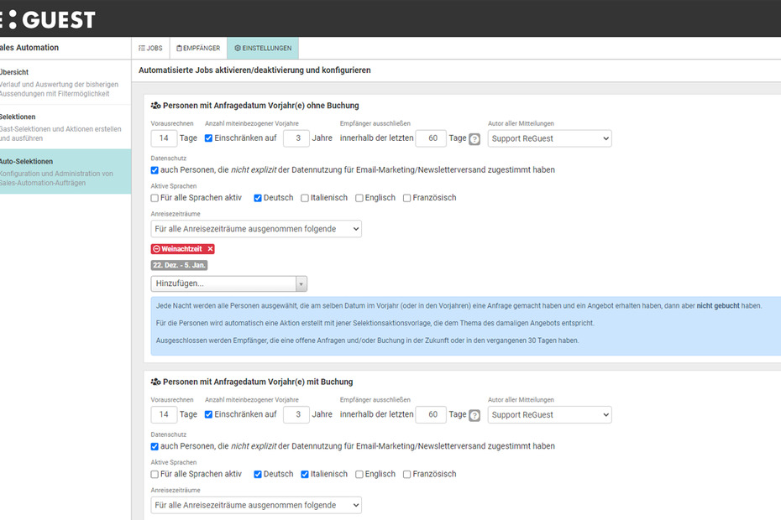
Task: Uncheck Datenschutz checkbox in 'ohne Buchung' section
Action: click(155, 170)
